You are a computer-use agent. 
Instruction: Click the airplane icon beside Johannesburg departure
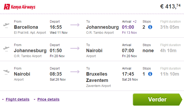[6, 49]
